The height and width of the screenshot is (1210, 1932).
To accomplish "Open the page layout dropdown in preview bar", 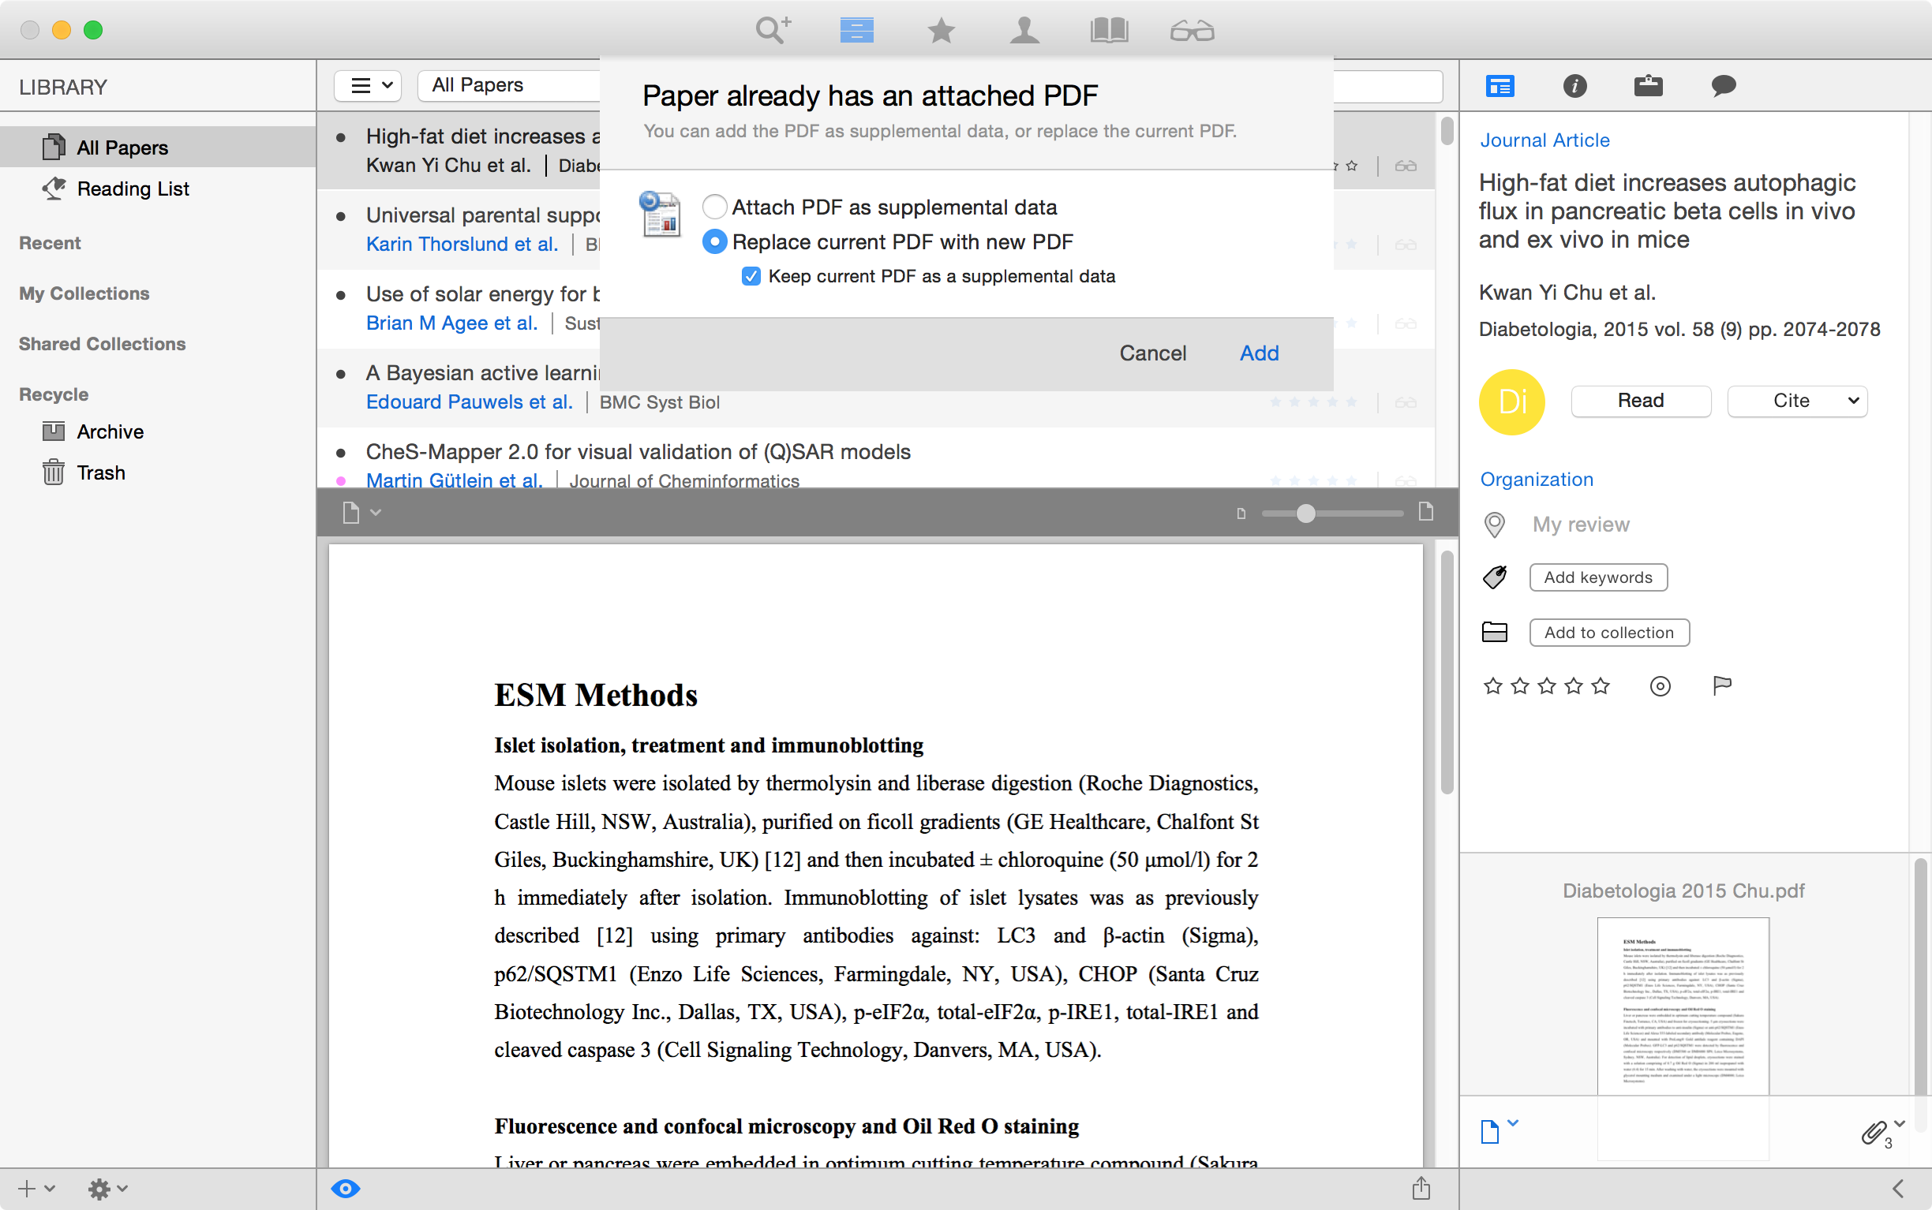I will [361, 512].
